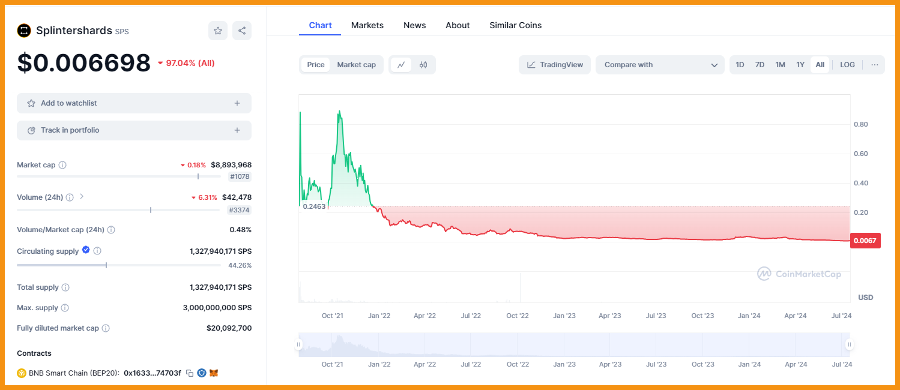
Task: Switch to the line chart view icon
Action: 401,65
